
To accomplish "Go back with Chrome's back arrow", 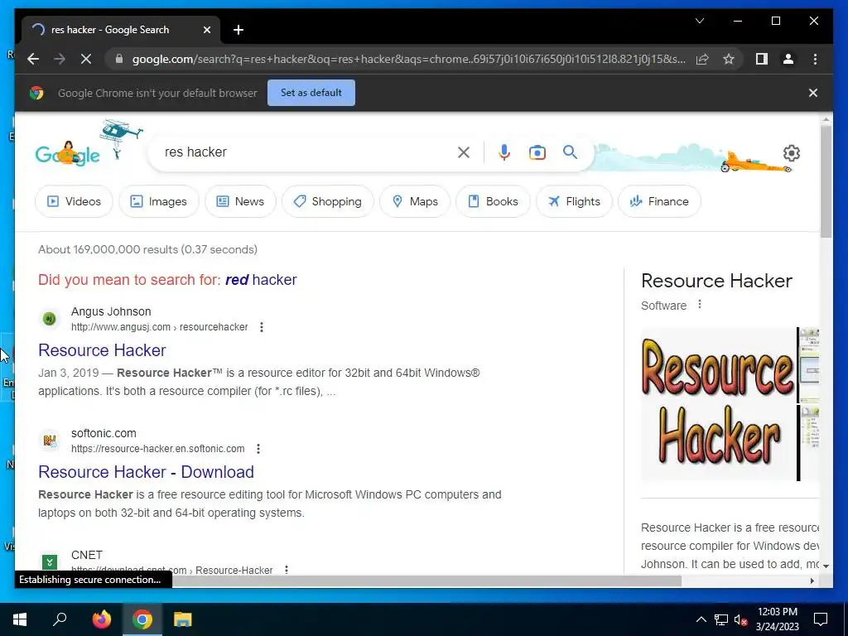I will coord(33,59).
